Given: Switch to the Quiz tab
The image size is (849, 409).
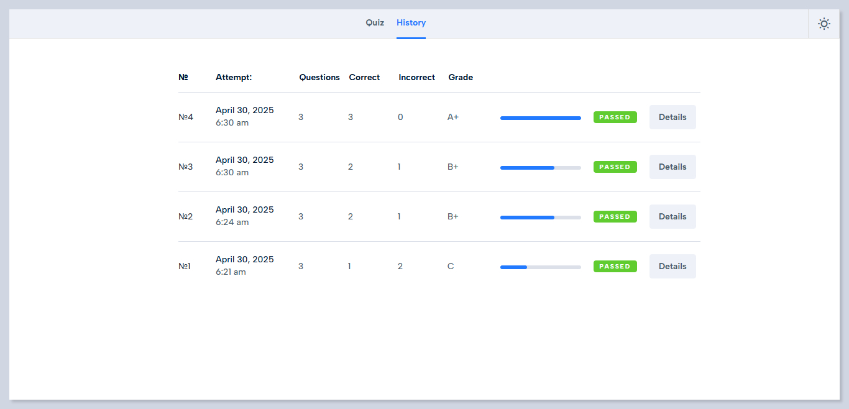Looking at the screenshot, I should (375, 23).
